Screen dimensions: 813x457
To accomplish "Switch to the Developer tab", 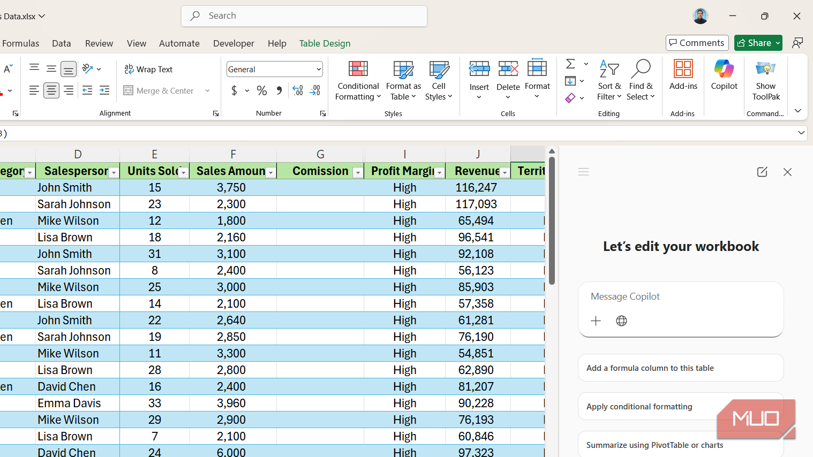I will [x=234, y=43].
